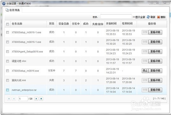This screenshot has width=171, height=115.
Task: Check the XT800Setup_m0816.exe row checkbox
Action: coord(8,71)
